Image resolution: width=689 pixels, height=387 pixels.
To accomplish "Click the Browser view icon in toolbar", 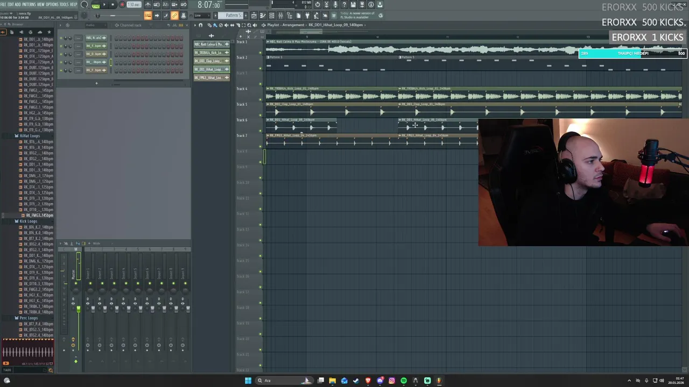I will (289, 16).
